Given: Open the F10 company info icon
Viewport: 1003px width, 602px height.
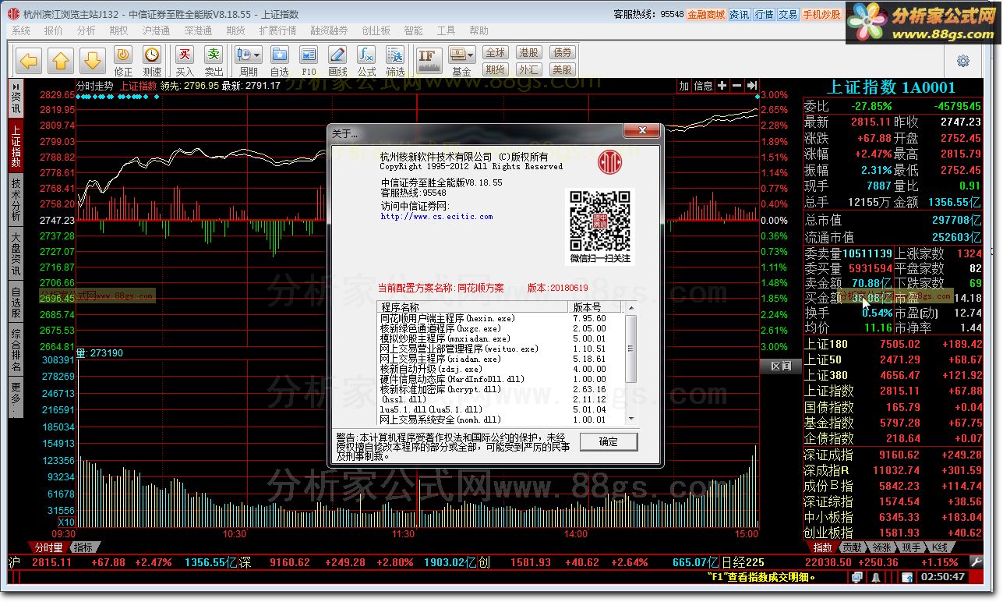Looking at the screenshot, I should 309,61.
